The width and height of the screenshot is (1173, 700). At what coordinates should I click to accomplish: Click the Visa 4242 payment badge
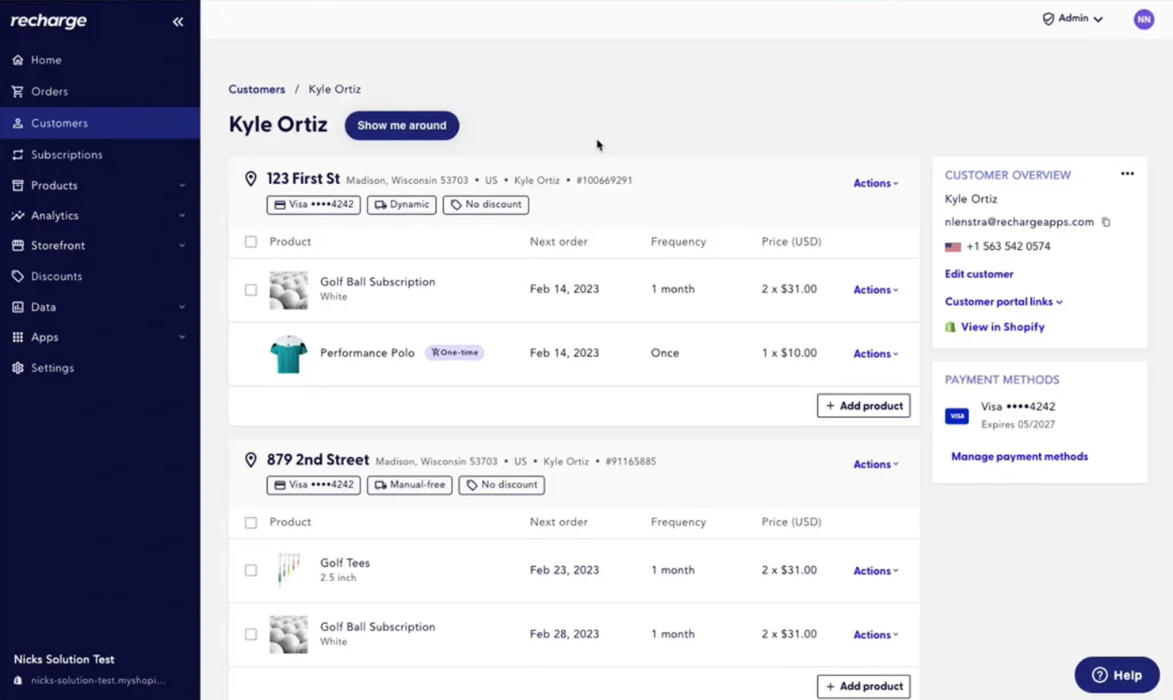pos(313,205)
